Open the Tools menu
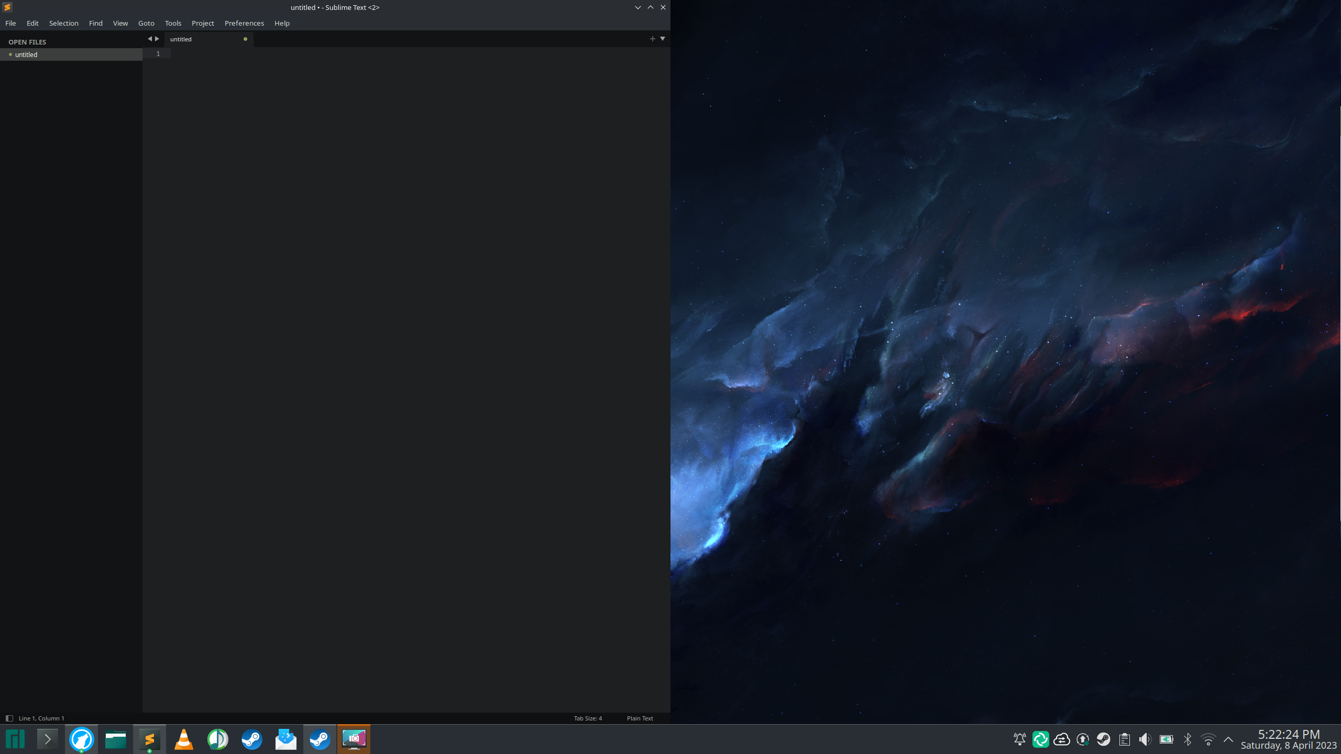The width and height of the screenshot is (1341, 754). [173, 23]
